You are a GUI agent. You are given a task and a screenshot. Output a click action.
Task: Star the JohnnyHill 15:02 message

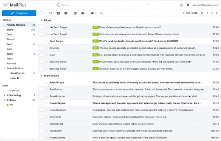click(46, 117)
